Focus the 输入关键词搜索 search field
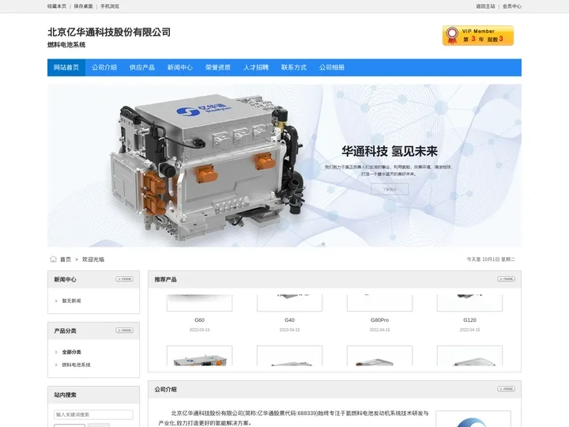The height and width of the screenshot is (427, 569). [93, 414]
